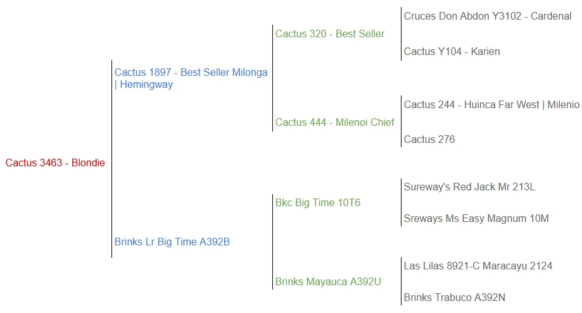
Task: Click ancestor Cactus 276
Action: [x=429, y=140]
